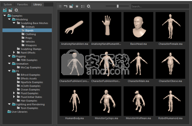Collapse Sculpting Base Meshes node
This screenshot has width=192, height=126.
(14, 23)
